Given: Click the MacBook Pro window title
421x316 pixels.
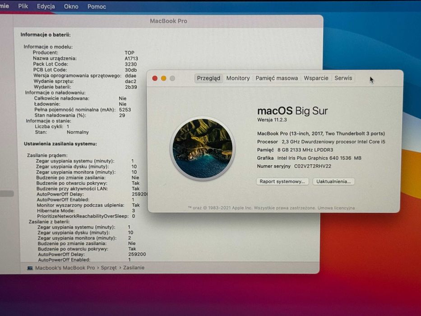Looking at the screenshot, I should [168, 21].
